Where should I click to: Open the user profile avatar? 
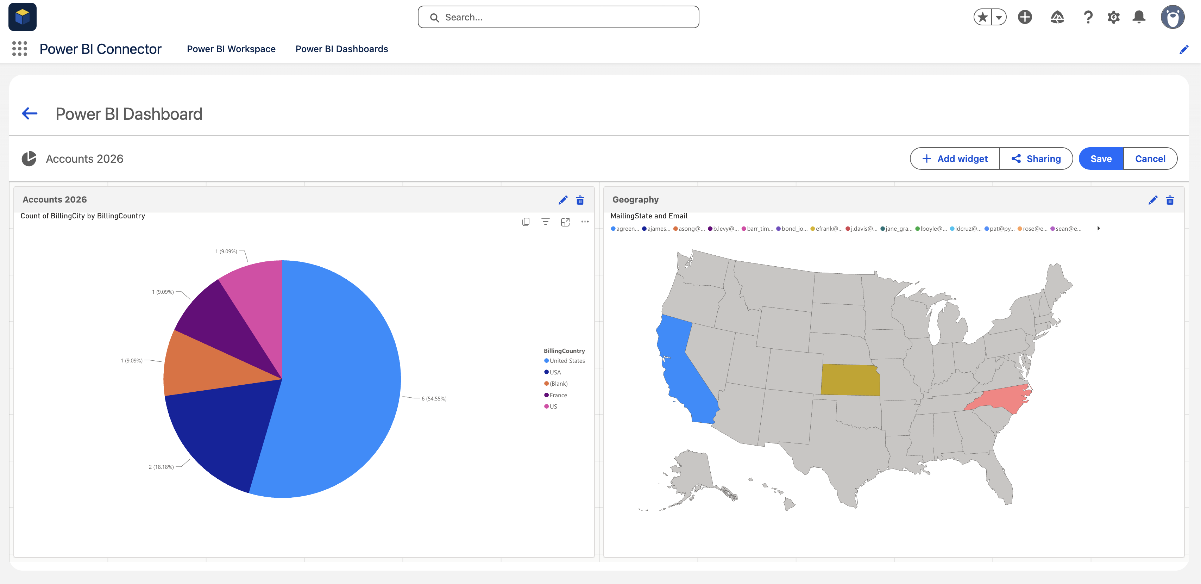pos(1172,17)
